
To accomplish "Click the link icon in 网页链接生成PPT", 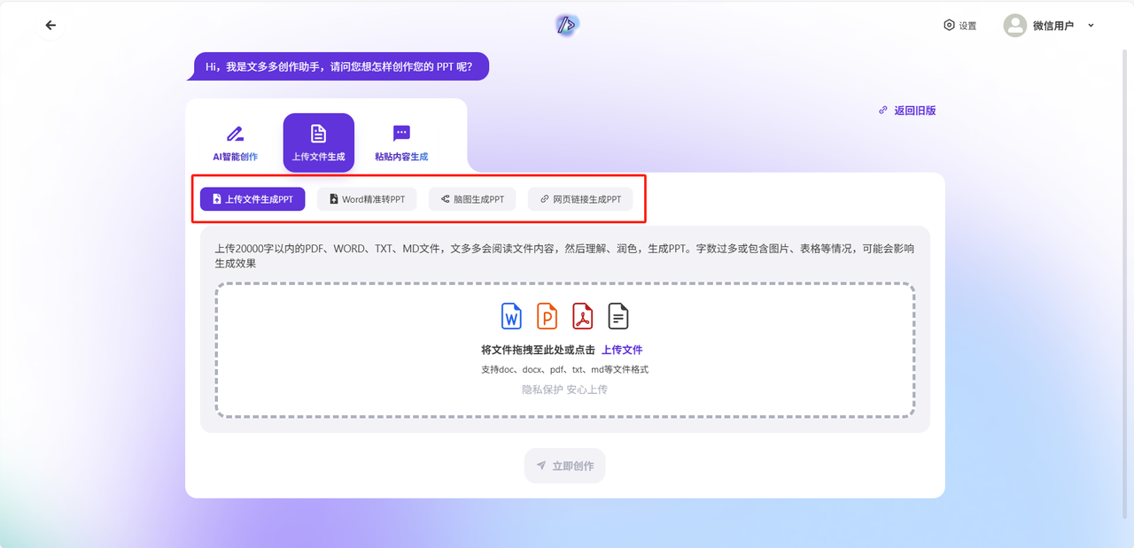I will pos(545,199).
